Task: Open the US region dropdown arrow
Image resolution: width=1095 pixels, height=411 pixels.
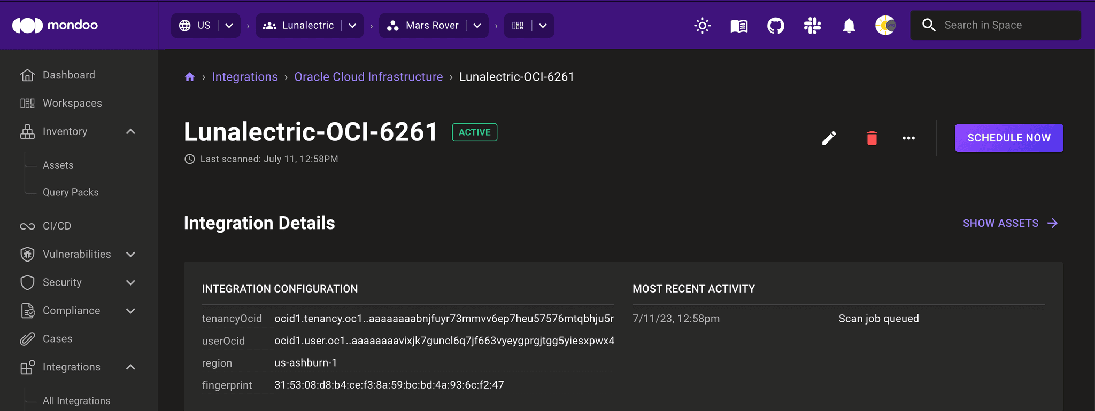Action: click(229, 26)
